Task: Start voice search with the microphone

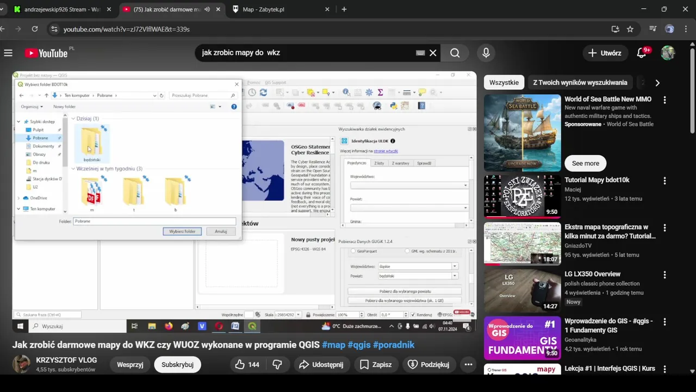Action: tap(486, 53)
